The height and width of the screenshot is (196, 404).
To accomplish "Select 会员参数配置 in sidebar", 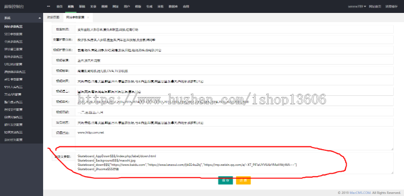I will [x=13, y=41].
